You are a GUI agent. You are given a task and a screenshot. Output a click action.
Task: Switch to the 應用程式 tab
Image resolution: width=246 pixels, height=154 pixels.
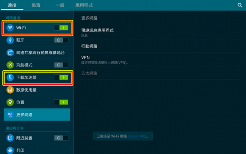tap(84, 5)
